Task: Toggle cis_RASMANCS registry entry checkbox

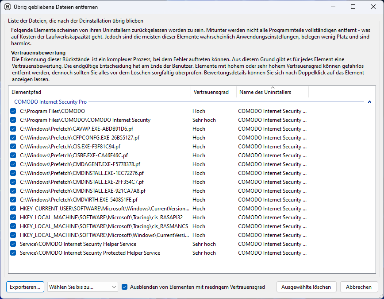Action: pos(13,226)
